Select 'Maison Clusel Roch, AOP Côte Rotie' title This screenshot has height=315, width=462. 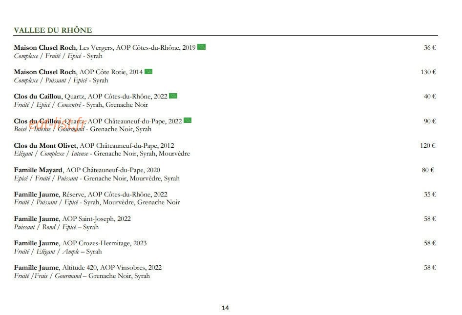click(x=78, y=72)
